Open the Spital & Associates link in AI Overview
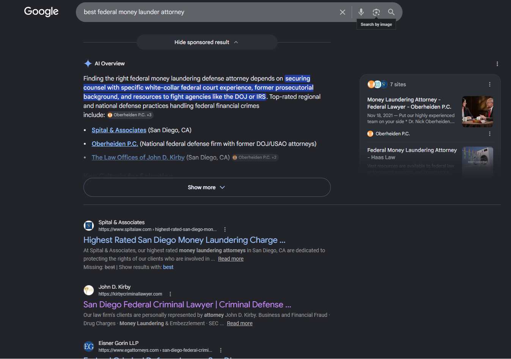The width and height of the screenshot is (511, 359). (119, 130)
